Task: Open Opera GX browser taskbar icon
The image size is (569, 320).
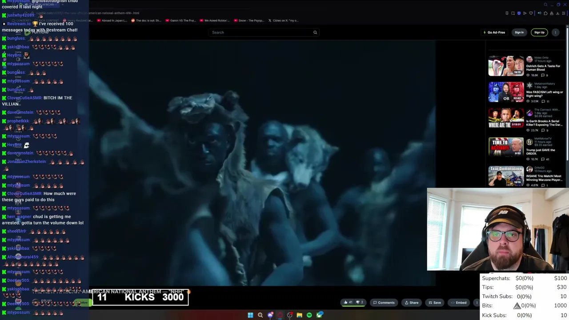Action: pos(280,315)
